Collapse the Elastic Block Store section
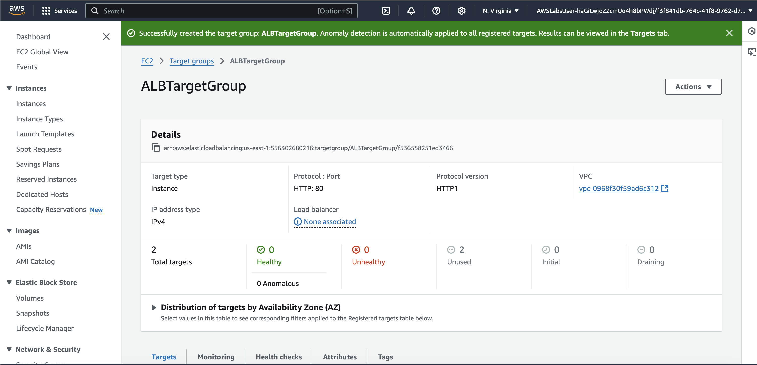The height and width of the screenshot is (365, 757). coord(9,282)
